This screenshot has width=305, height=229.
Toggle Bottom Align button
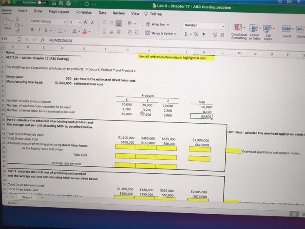pos(119,23)
